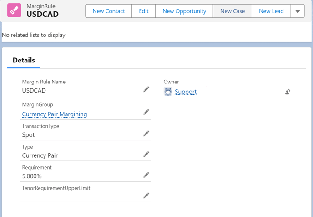The width and height of the screenshot is (313, 217).
Task: Open the Support owner link
Action: [x=186, y=92]
